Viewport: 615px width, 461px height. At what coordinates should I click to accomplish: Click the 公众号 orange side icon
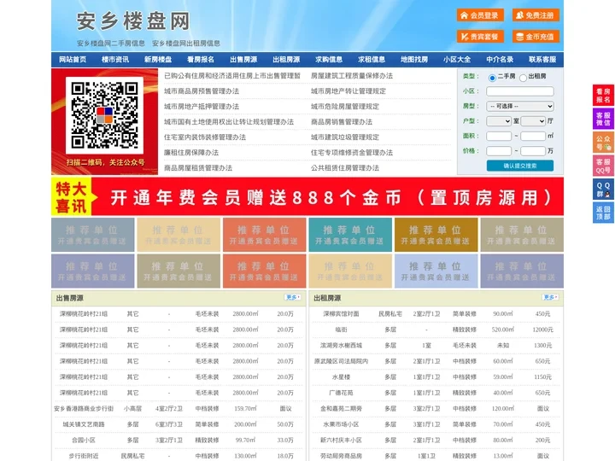click(x=603, y=143)
